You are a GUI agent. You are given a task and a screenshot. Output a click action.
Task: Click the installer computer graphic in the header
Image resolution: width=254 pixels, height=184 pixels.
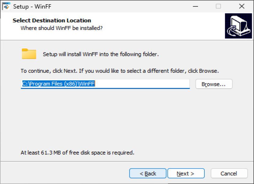click(x=238, y=26)
